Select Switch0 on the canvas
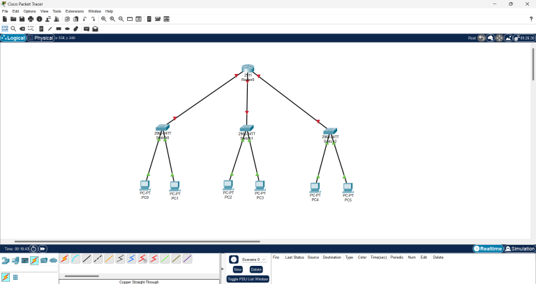 coord(163,128)
